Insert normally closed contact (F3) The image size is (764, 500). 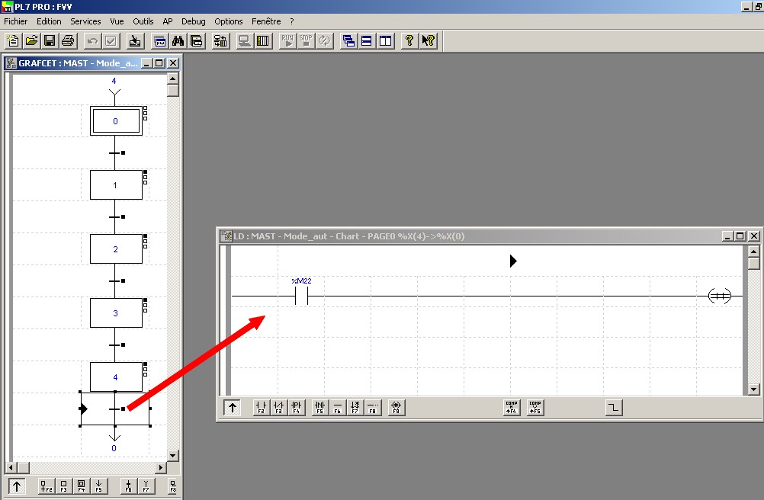coord(279,408)
